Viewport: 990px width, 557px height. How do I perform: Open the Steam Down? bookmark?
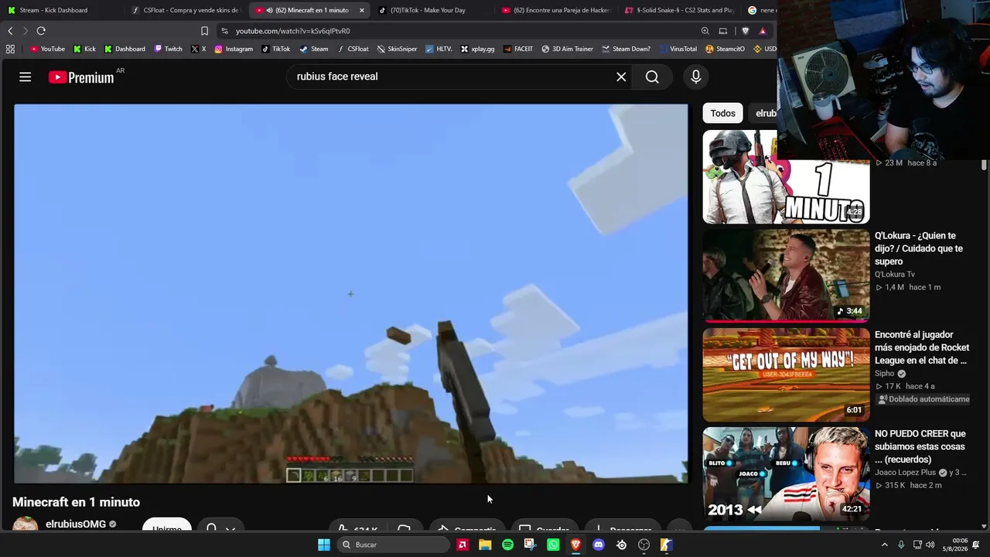[x=626, y=49]
